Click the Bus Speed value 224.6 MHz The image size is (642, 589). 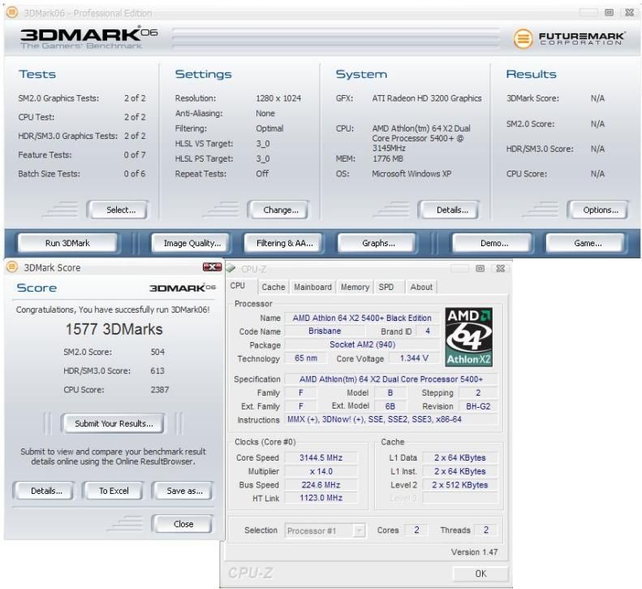321,484
